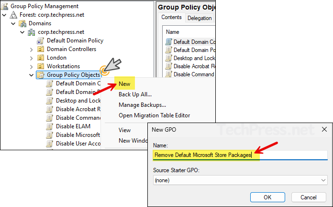This screenshot has height=207, width=333.
Task: Switch to the Delegation tab
Action: [x=200, y=18]
